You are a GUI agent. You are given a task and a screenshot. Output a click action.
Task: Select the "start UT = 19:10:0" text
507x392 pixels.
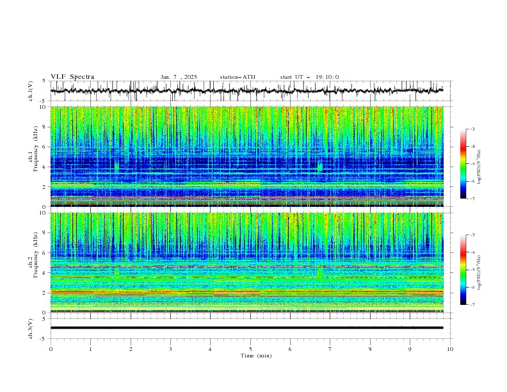pos(309,77)
